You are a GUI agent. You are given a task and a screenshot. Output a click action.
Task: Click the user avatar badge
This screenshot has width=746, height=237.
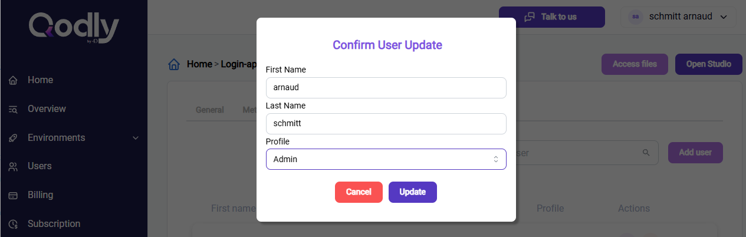(635, 17)
